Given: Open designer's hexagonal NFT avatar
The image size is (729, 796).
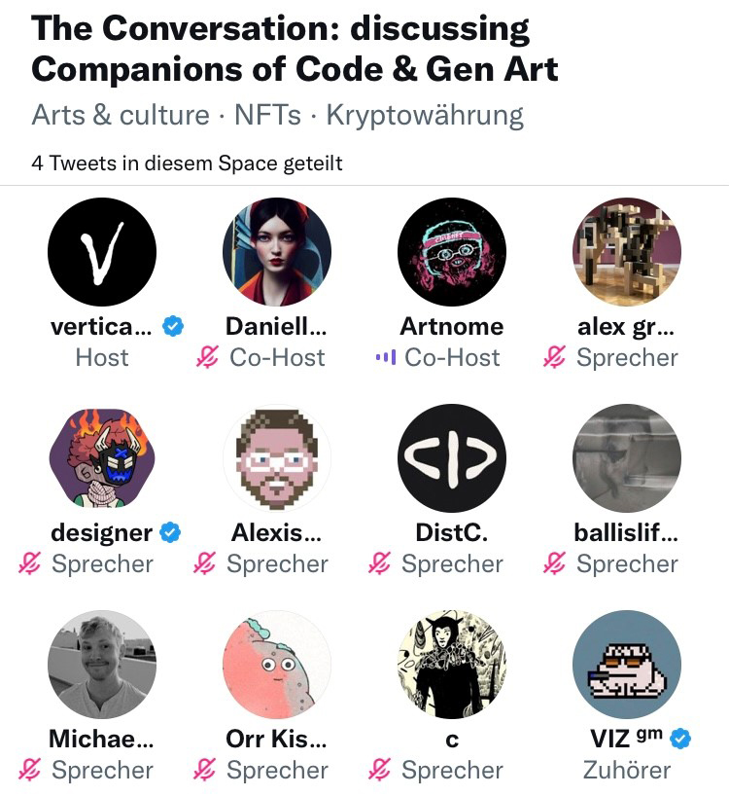Looking at the screenshot, I should (x=102, y=458).
